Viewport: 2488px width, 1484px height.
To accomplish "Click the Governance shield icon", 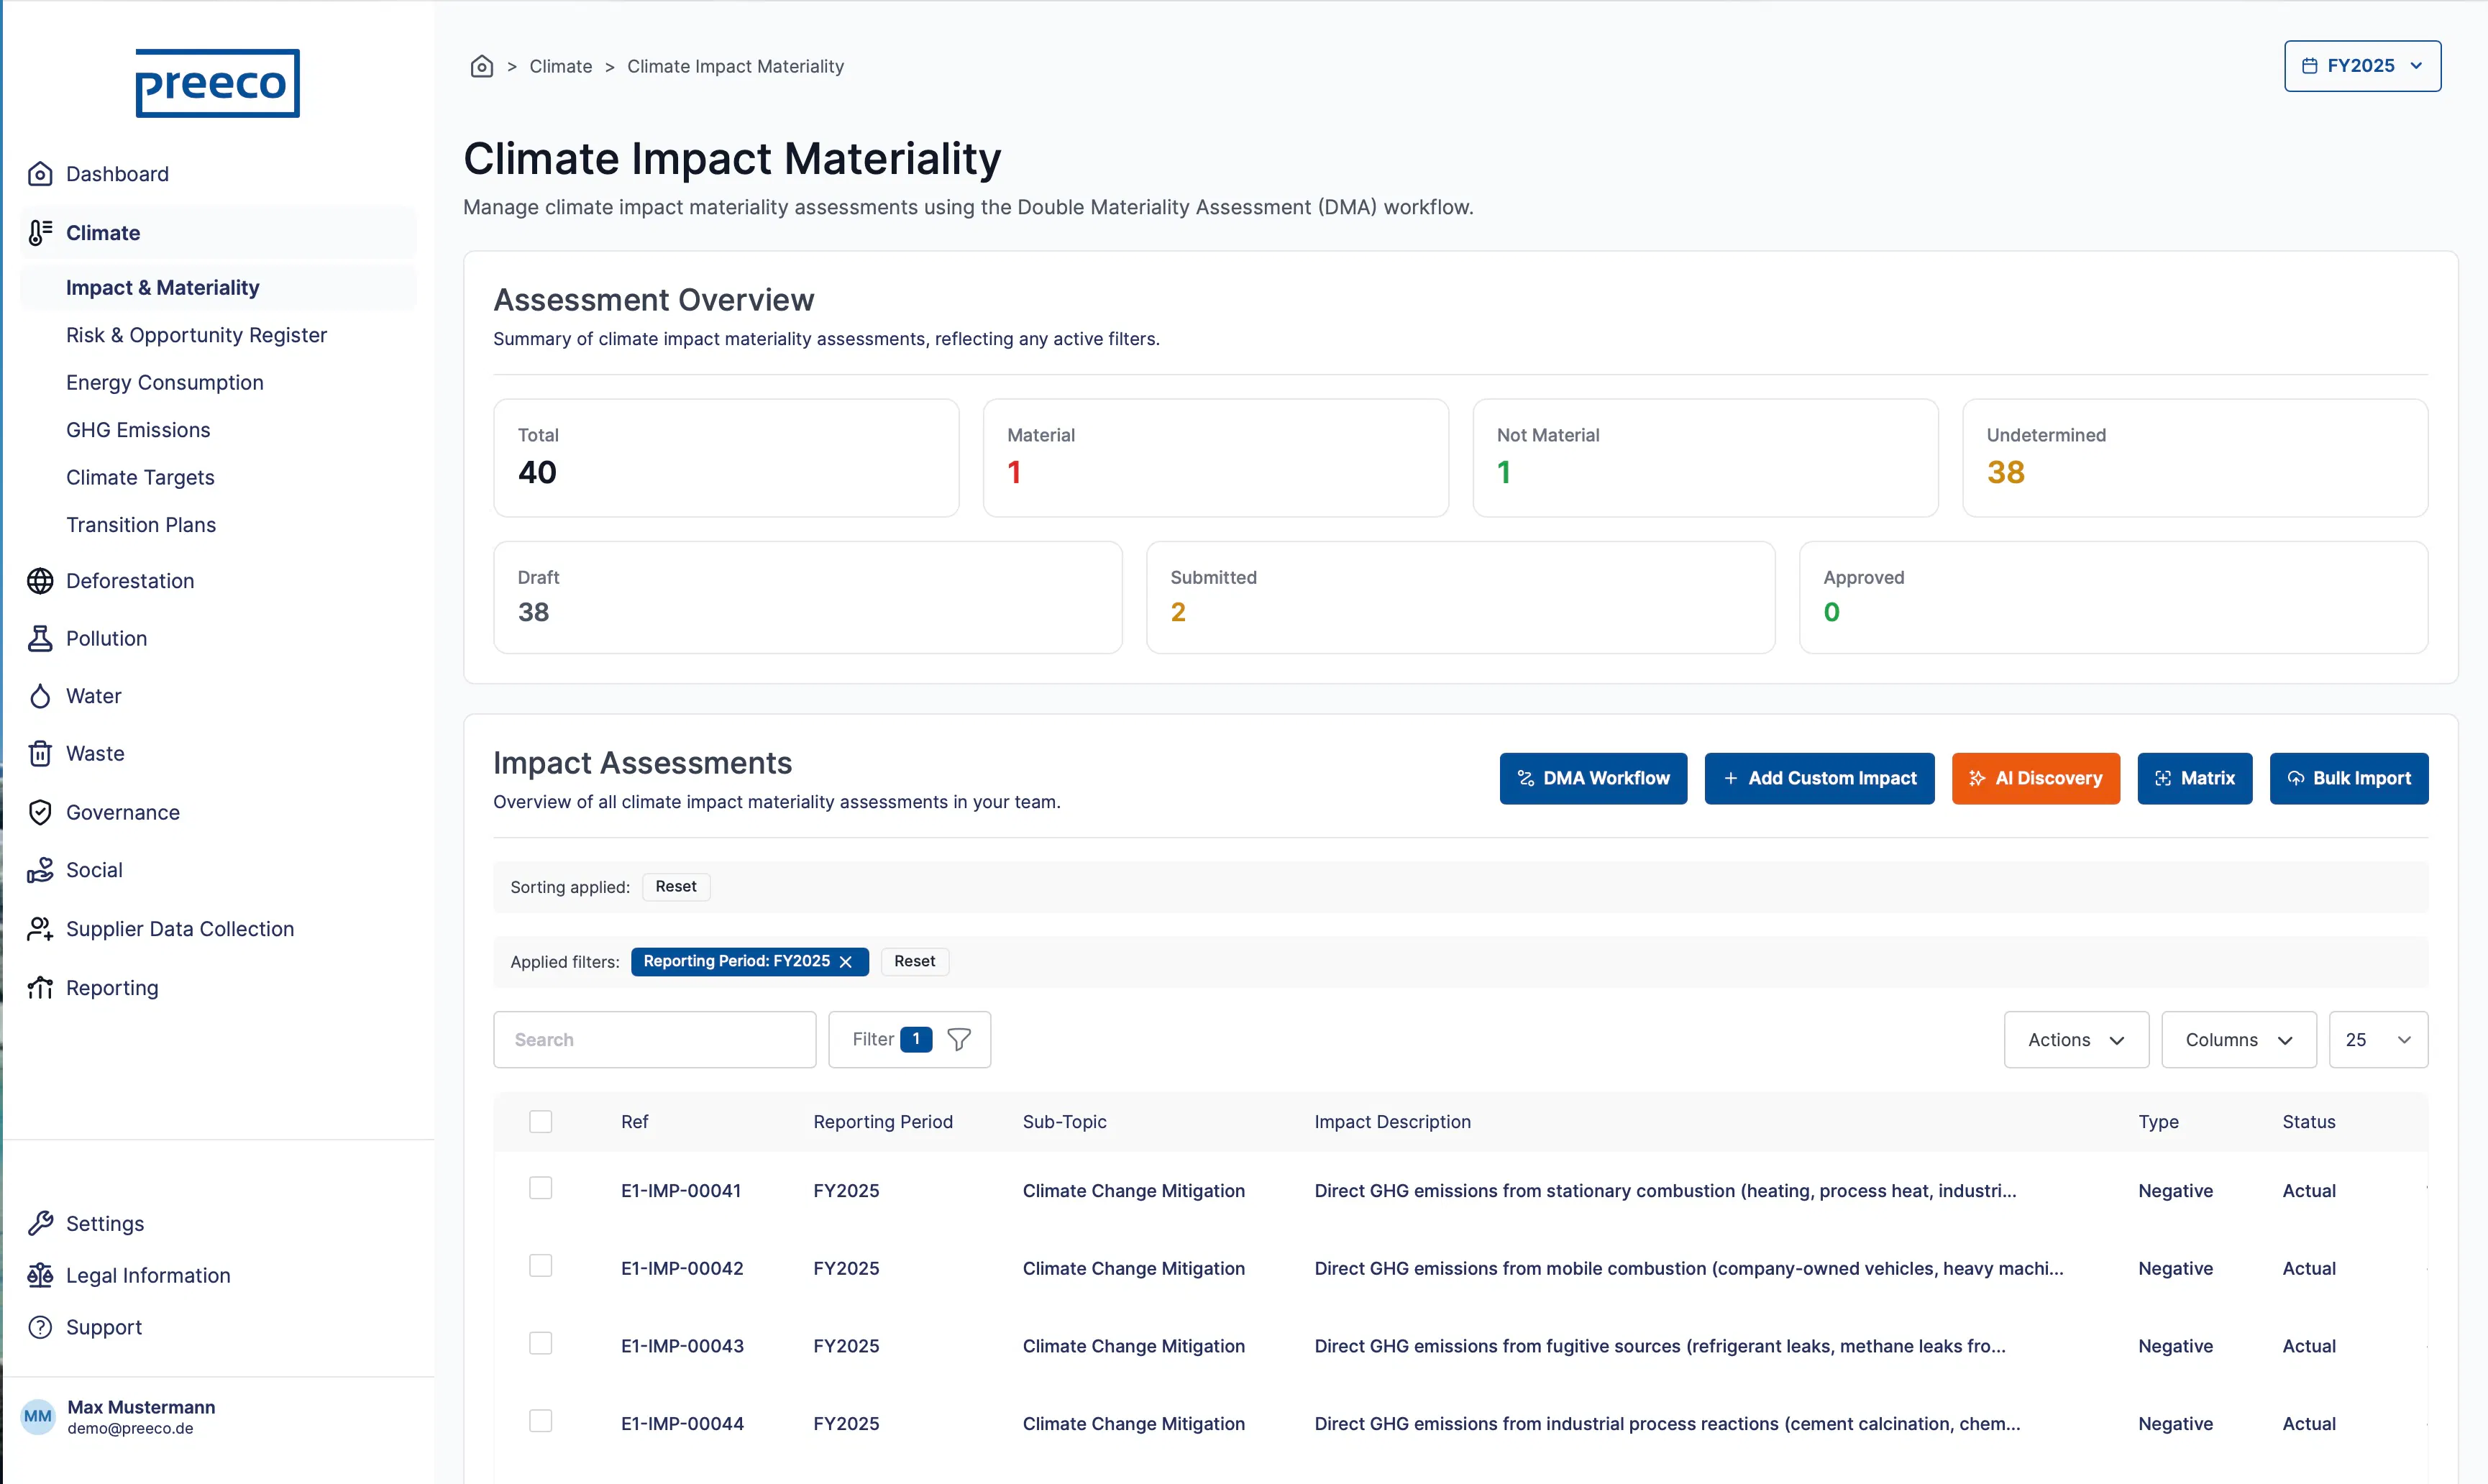I will point(40,812).
